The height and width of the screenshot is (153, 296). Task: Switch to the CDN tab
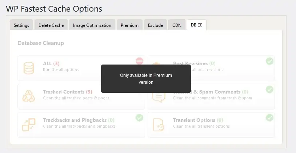177,25
